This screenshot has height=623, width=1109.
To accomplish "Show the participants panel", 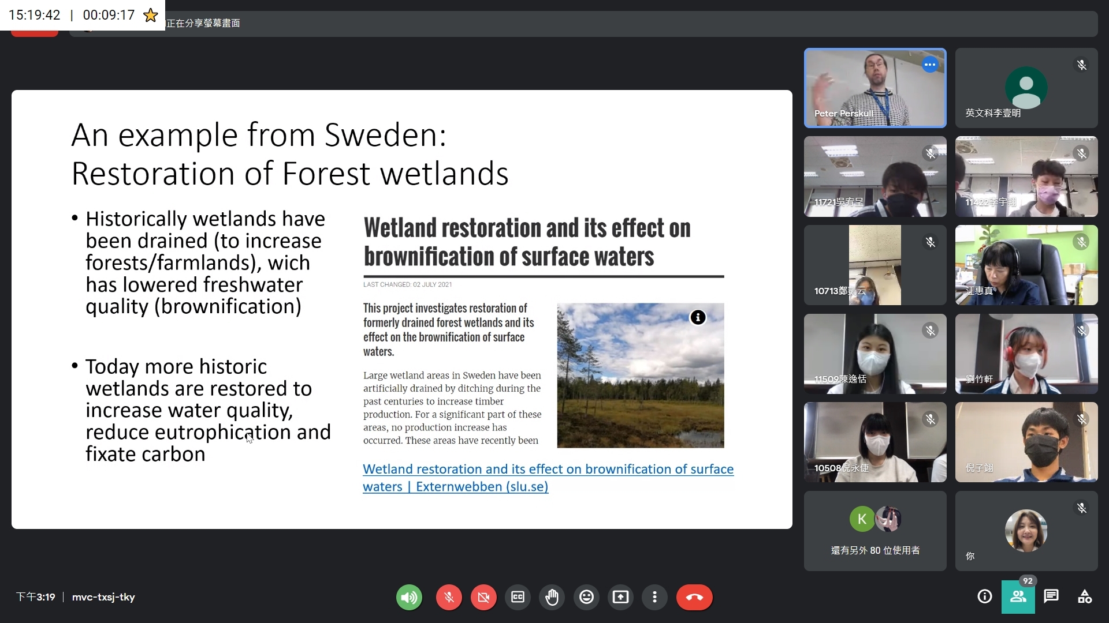I will pos(1018,596).
